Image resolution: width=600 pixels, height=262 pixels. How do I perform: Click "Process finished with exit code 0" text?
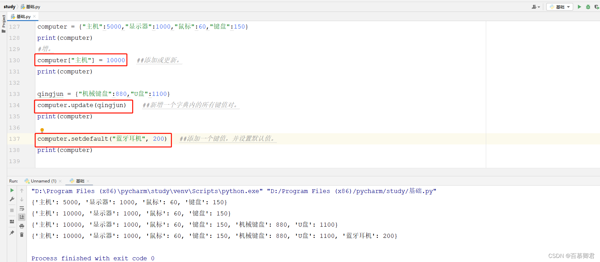coord(93,258)
